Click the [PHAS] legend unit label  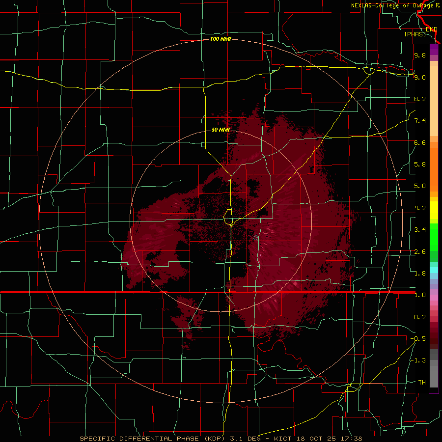coord(415,34)
